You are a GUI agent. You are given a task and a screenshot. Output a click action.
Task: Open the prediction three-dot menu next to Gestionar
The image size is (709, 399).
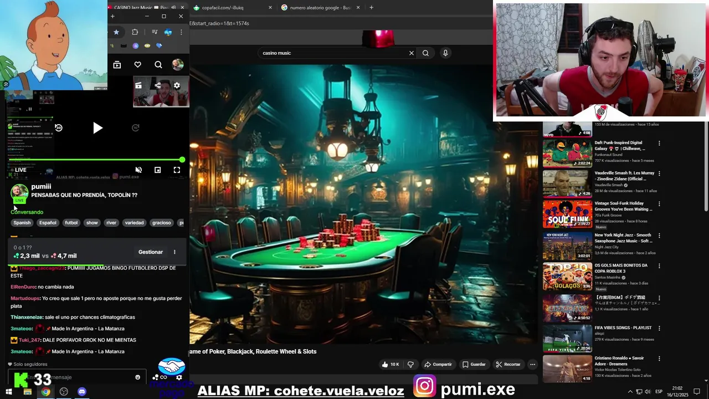174,252
